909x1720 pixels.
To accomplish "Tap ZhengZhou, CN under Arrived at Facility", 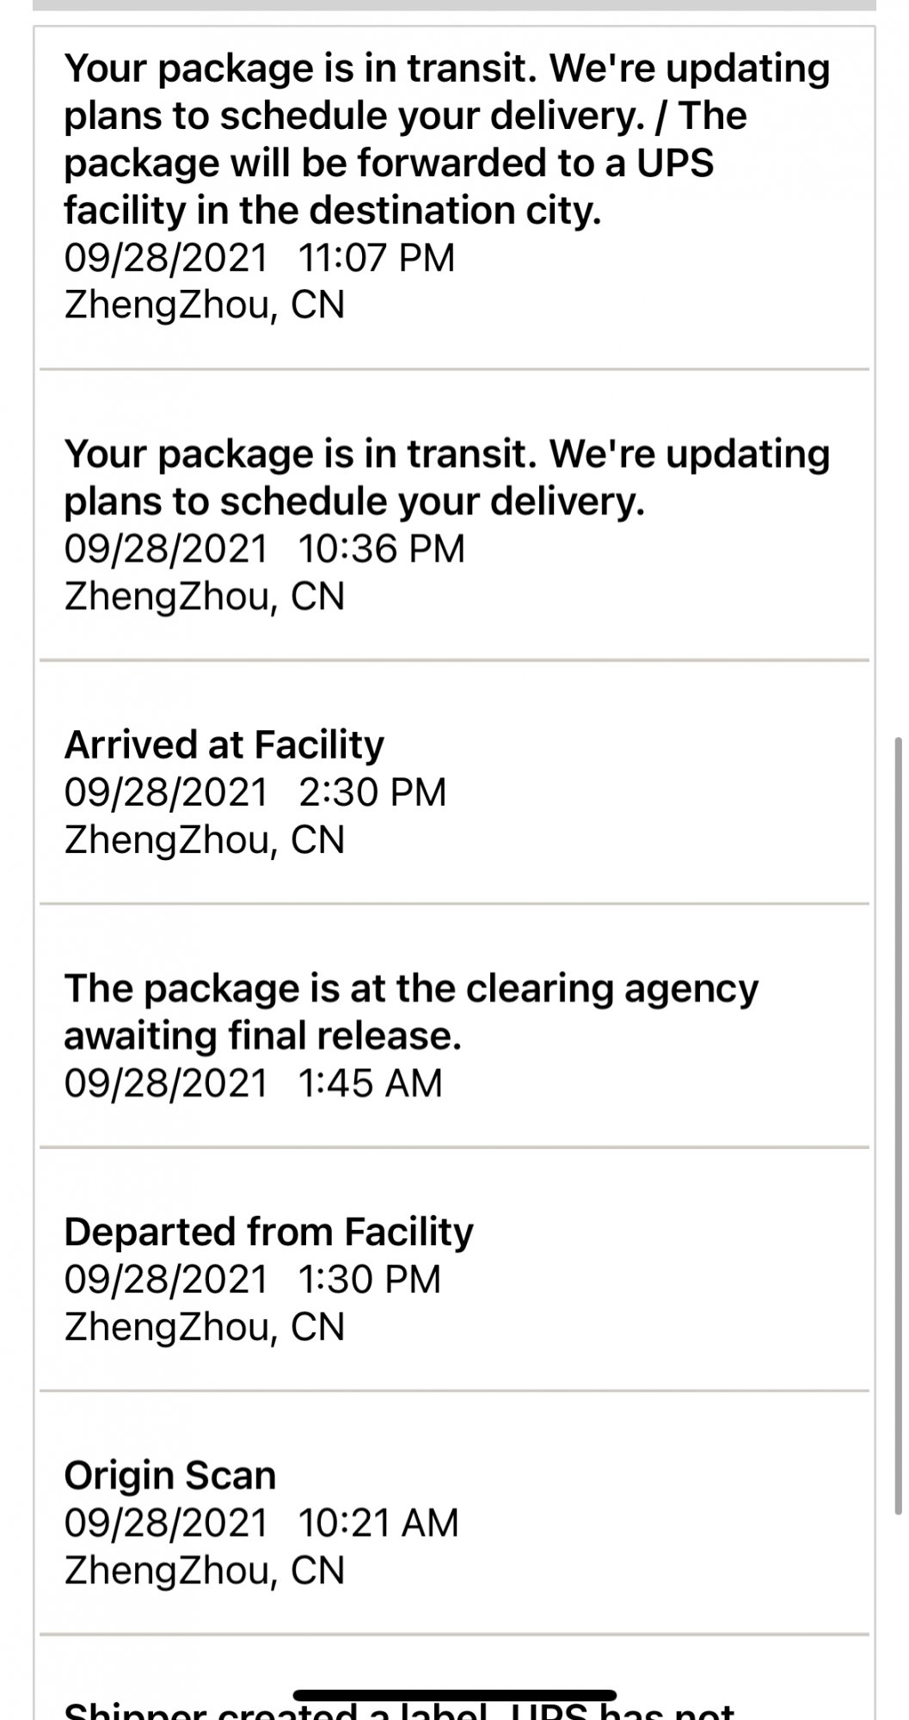I will click(x=204, y=839).
